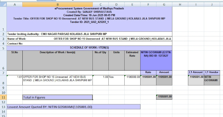Select row 3 header
This screenshot has height=117, width=223.
(x=3, y=39)
